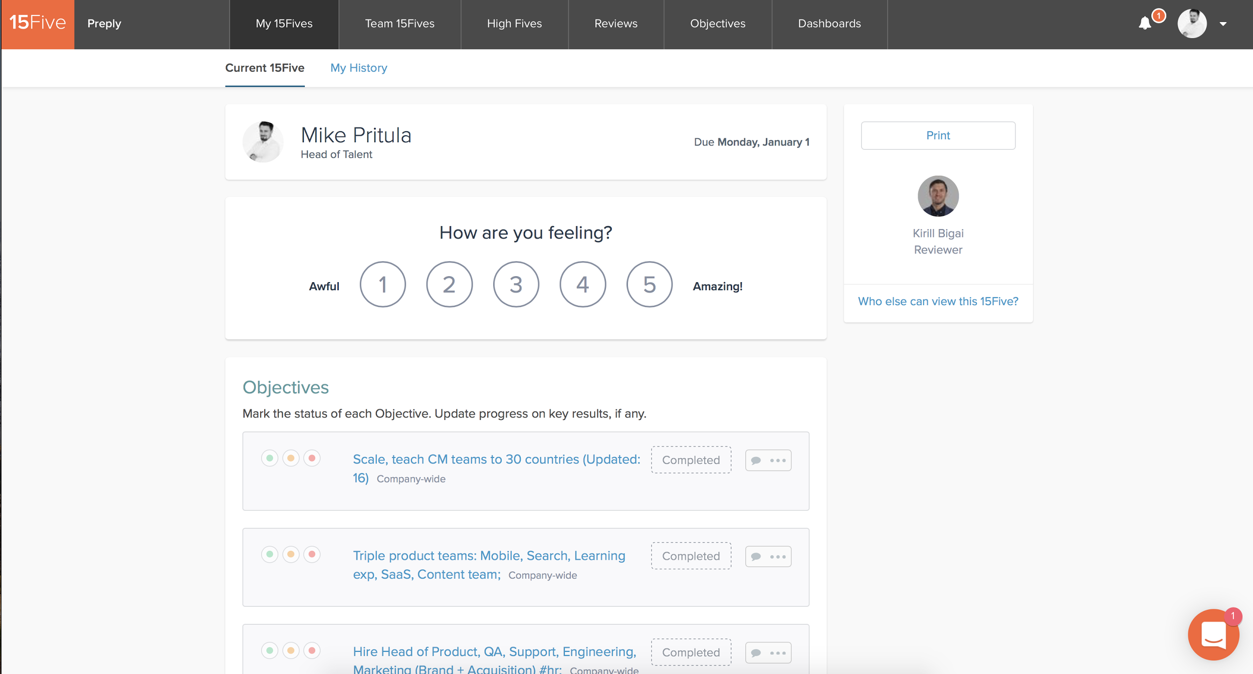Viewport: 1253px width, 674px height.
Task: Mark Hire Head of Product objective Completed
Action: coord(691,652)
